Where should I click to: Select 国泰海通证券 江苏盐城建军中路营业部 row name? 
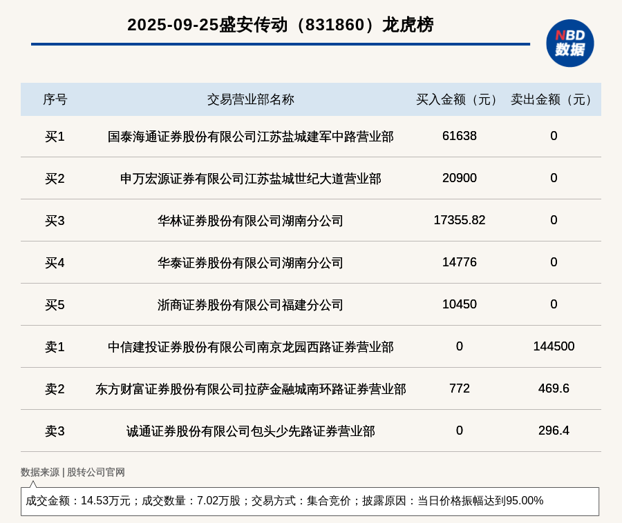[x=250, y=137]
